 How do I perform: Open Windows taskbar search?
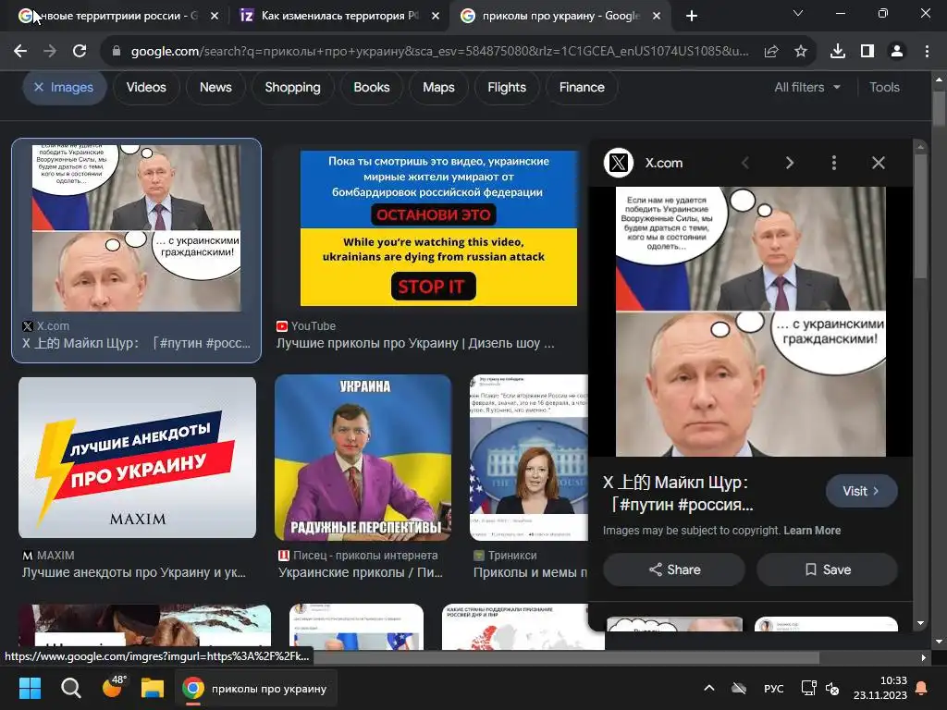(71, 688)
